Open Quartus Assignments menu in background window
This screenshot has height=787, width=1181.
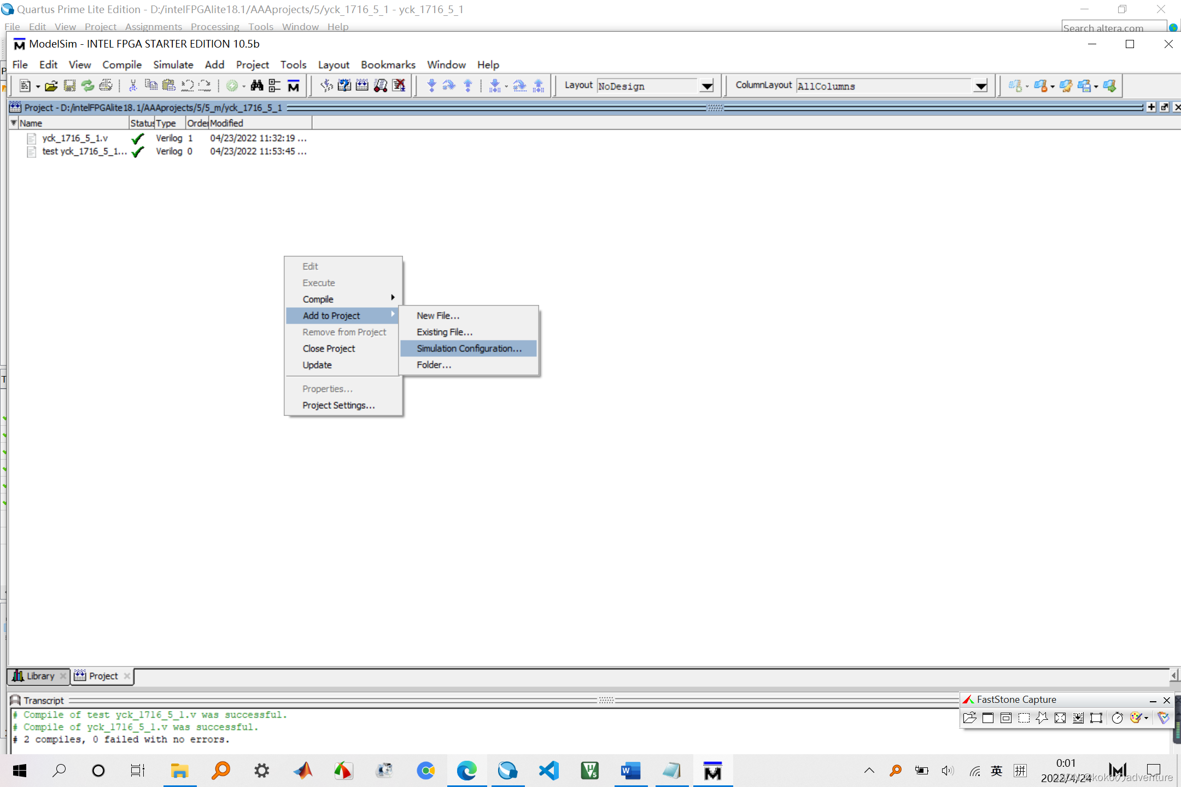pos(153,26)
